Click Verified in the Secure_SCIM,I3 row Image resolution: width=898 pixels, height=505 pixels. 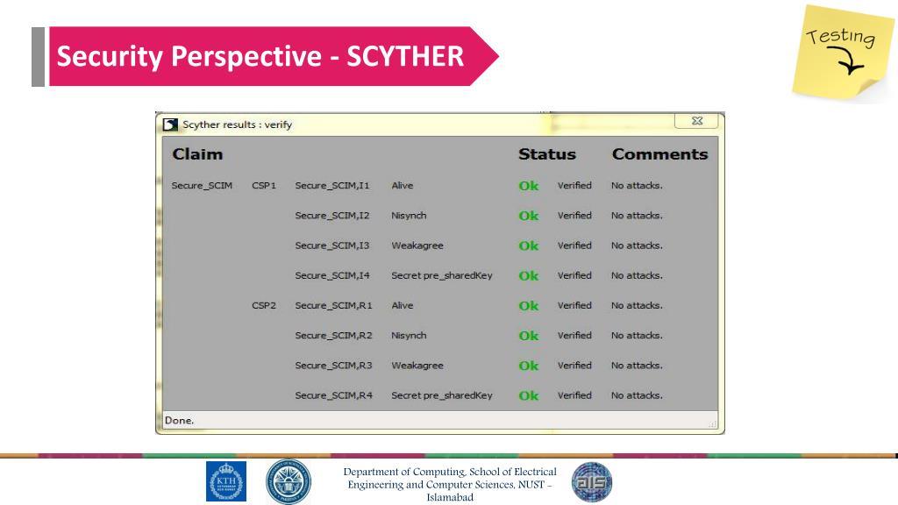click(x=574, y=245)
